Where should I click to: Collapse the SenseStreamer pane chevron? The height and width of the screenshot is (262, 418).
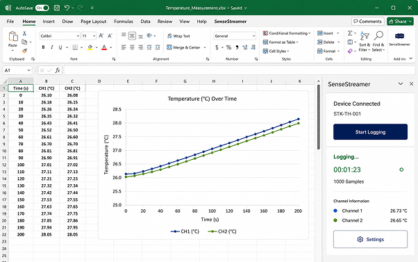401,84
